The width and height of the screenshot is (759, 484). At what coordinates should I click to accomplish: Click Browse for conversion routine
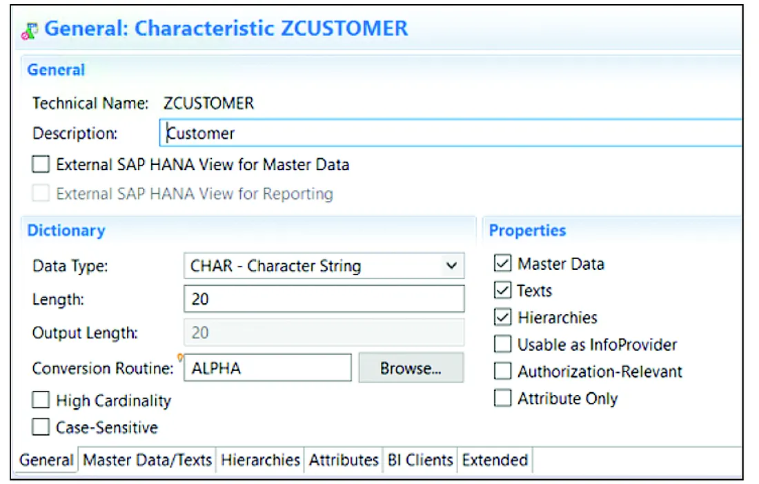pos(411,369)
